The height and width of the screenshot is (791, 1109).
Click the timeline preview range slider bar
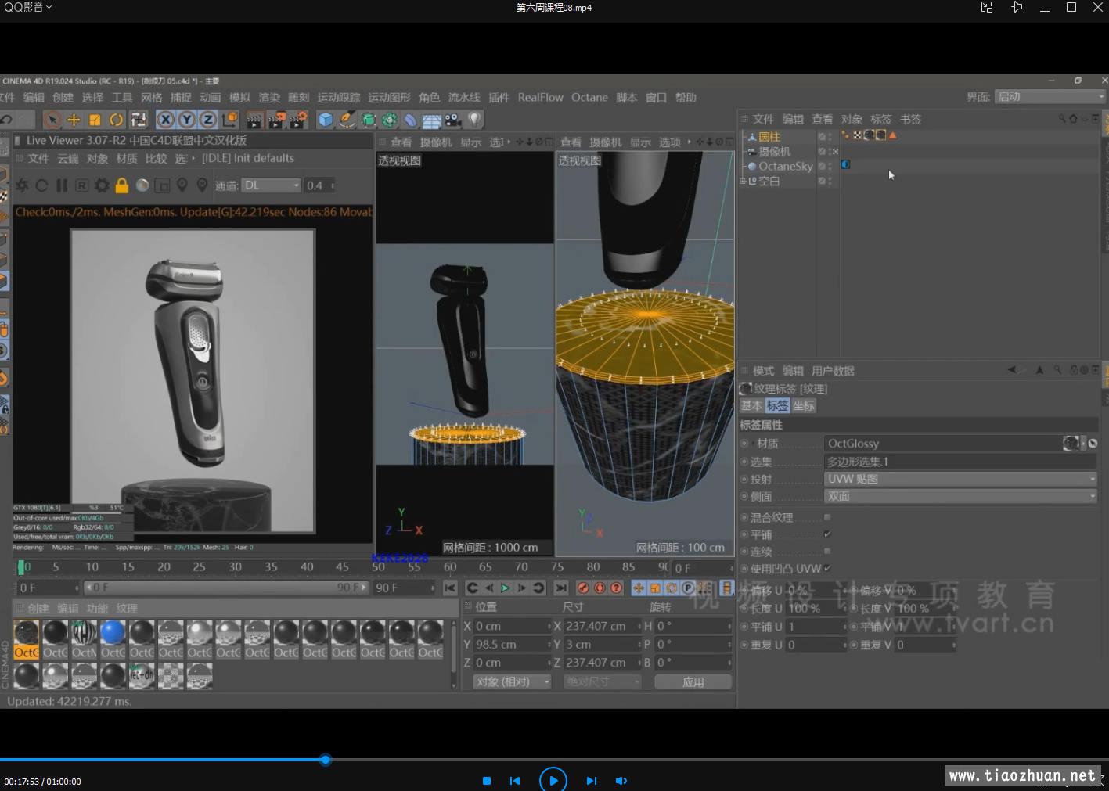tap(225, 587)
